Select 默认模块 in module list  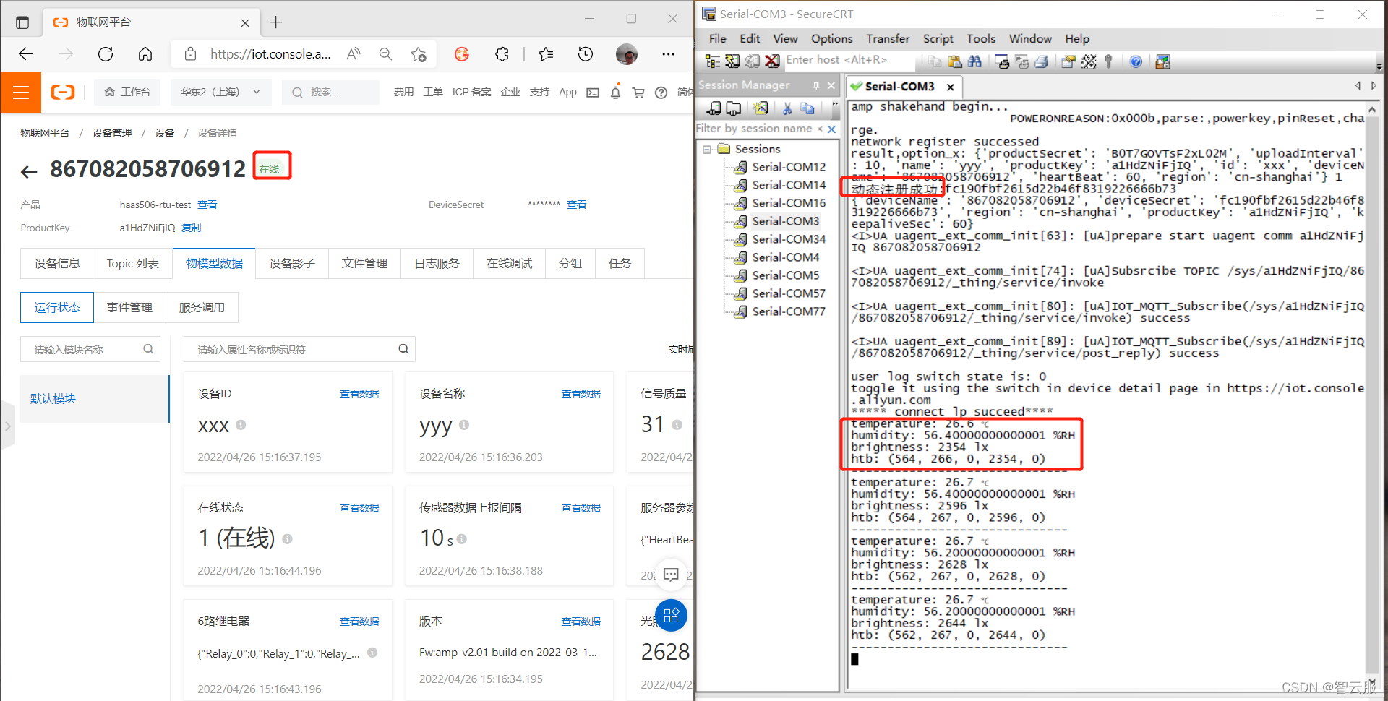click(x=95, y=399)
